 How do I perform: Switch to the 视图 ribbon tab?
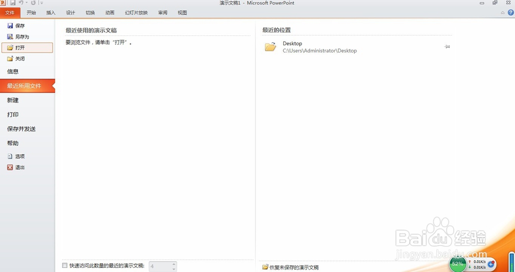click(x=182, y=13)
